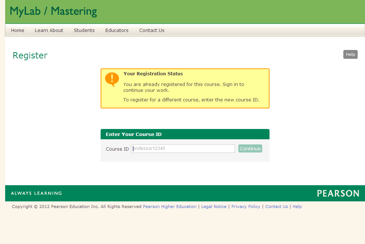Click the 'Course ID' field label
The height and width of the screenshot is (244, 365).
coord(118,149)
